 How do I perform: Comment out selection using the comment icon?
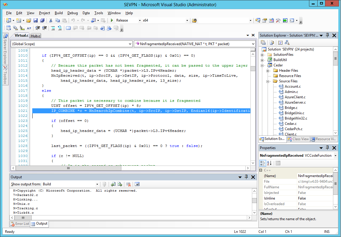pos(53,28)
